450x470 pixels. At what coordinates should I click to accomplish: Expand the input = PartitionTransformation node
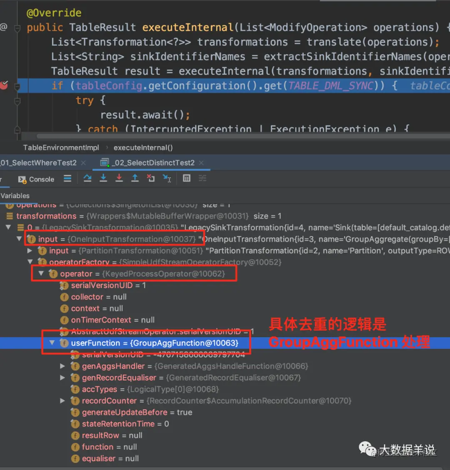30,250
